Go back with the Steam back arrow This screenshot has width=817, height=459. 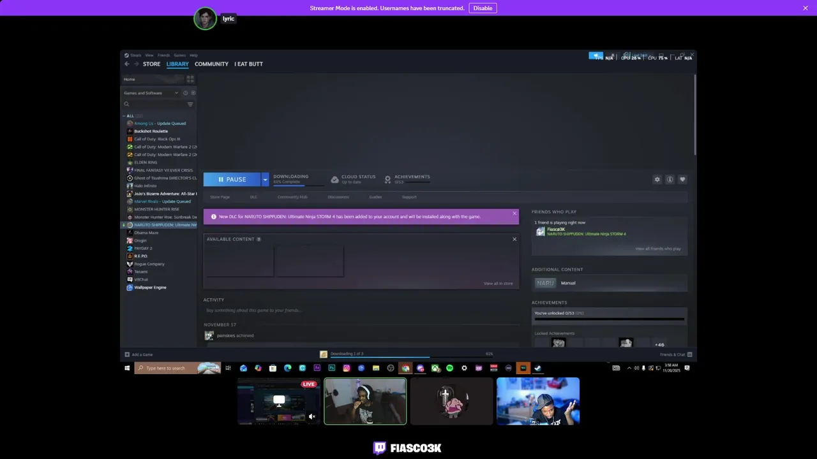pyautogui.click(x=126, y=64)
